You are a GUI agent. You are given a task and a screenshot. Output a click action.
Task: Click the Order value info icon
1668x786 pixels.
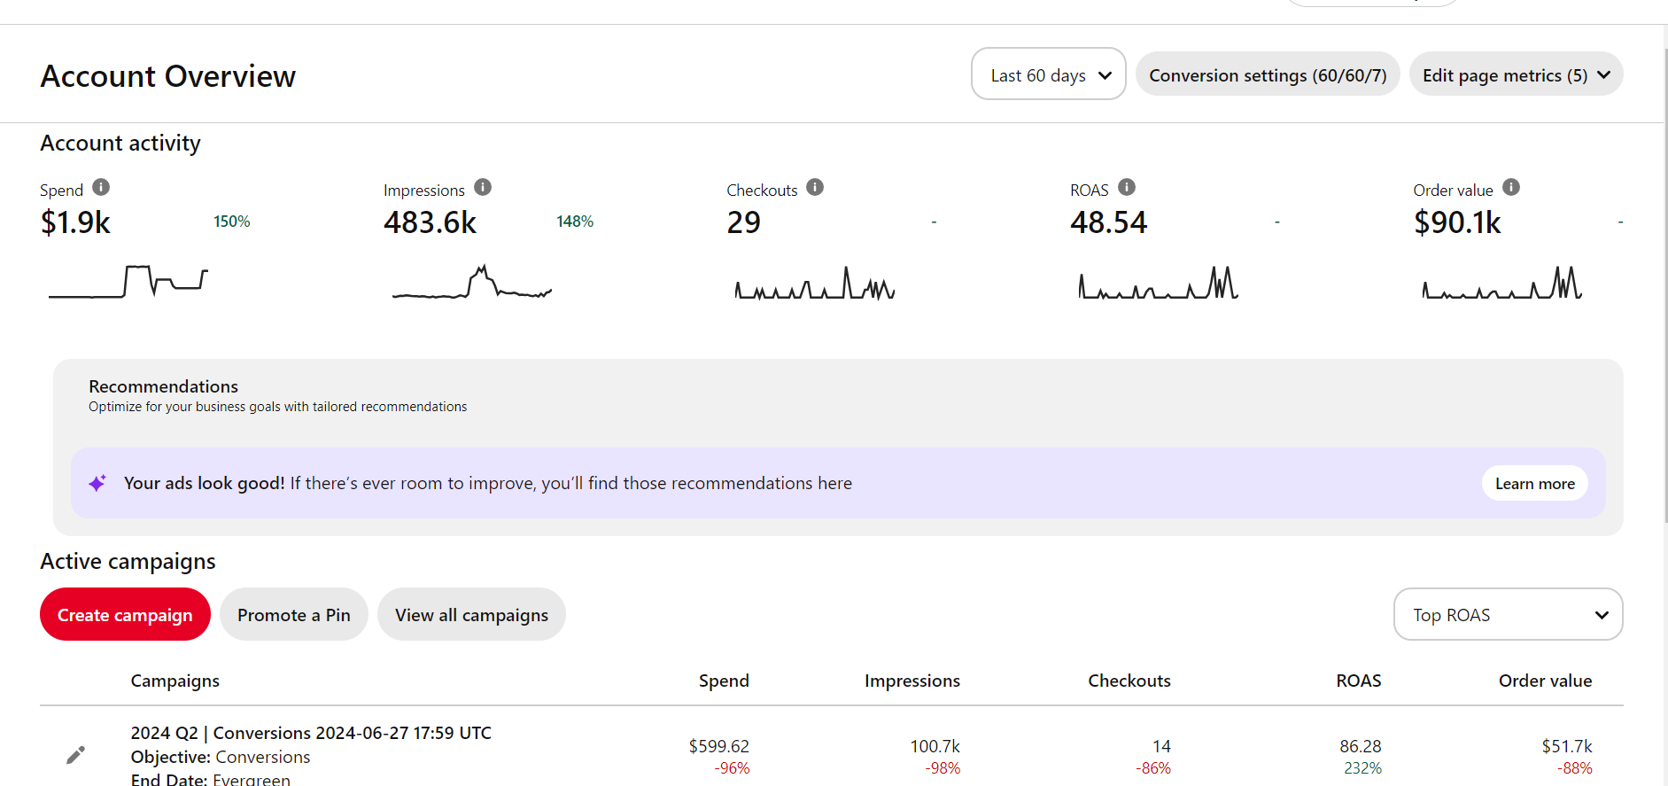[1511, 187]
